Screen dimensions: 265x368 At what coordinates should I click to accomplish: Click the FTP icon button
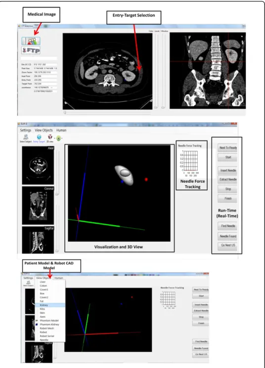coord(31,50)
